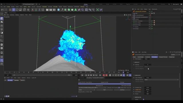Toggle TurbulenceFD Container enable checkmark
This screenshot has width=183, height=103.
coord(152,11)
